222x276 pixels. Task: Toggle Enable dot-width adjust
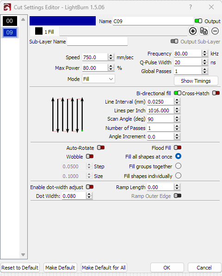[x=90, y=187]
